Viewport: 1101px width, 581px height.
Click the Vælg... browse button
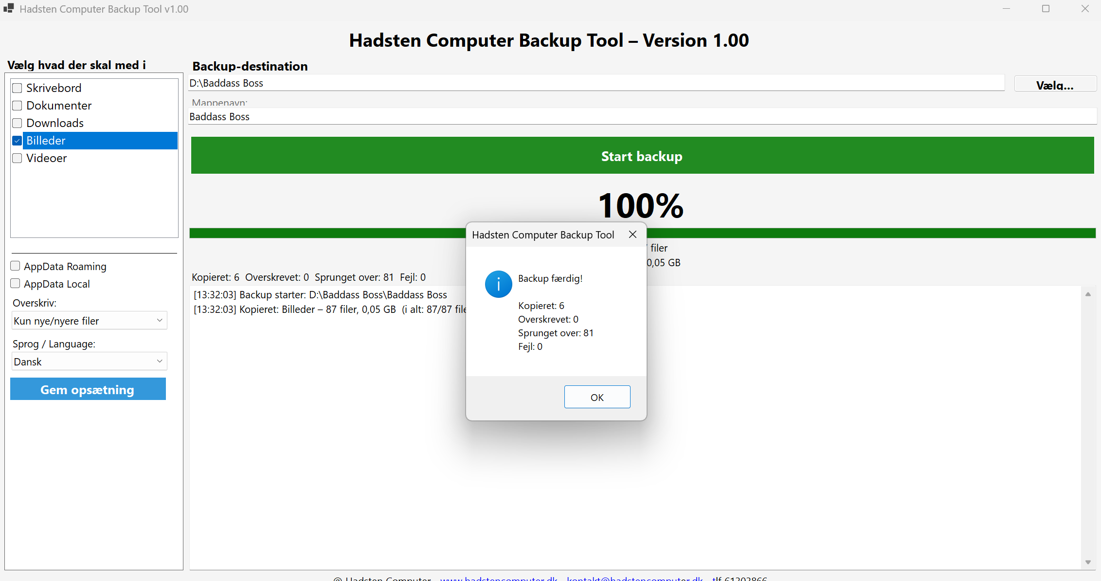coord(1055,84)
